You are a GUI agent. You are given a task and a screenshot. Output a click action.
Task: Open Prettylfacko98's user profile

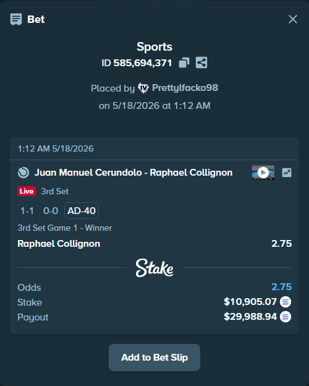(x=185, y=88)
